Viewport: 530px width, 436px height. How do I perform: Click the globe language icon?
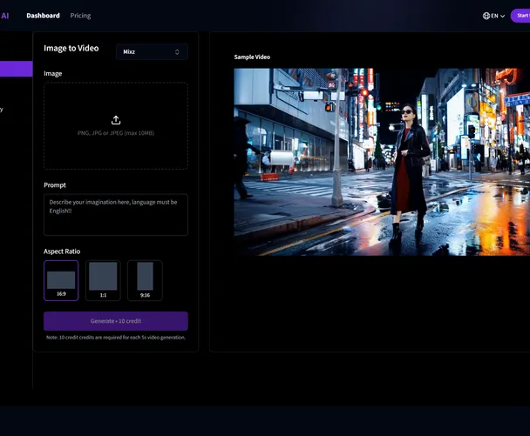click(486, 16)
